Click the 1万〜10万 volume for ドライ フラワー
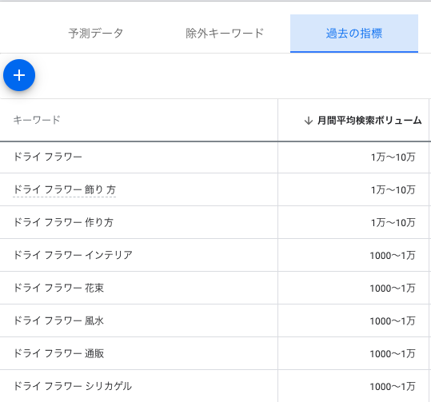 click(x=393, y=157)
